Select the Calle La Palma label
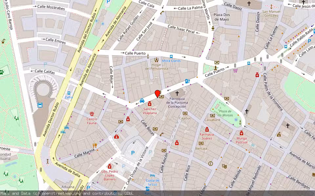 tap(190, 8)
